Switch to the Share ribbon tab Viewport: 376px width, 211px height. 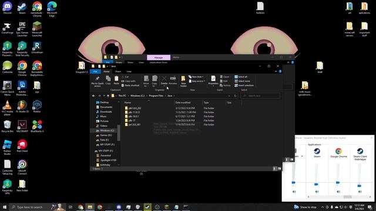[117, 72]
